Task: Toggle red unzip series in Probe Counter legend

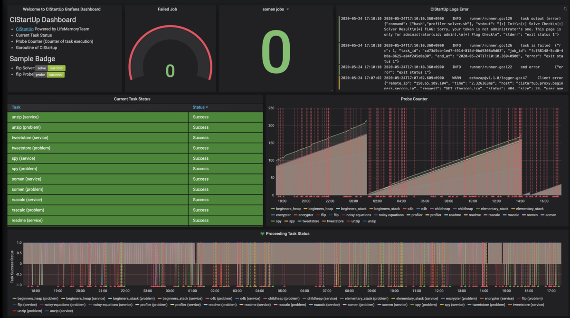Action: point(353,221)
